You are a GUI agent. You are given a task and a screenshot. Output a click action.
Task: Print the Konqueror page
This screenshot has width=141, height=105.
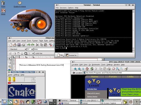tap(109, 69)
